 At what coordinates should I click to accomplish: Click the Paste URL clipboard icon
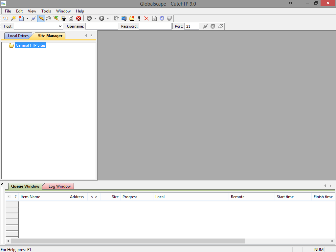point(63,18)
